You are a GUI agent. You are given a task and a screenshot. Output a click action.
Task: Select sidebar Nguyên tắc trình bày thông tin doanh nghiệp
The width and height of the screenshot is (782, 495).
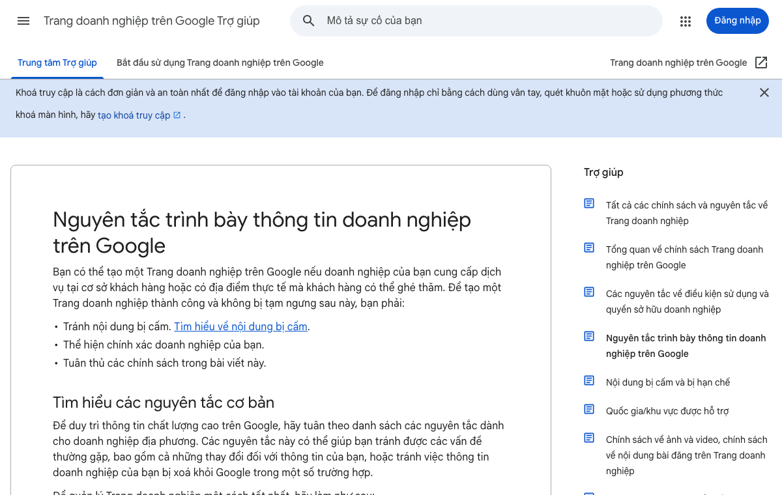pos(686,346)
